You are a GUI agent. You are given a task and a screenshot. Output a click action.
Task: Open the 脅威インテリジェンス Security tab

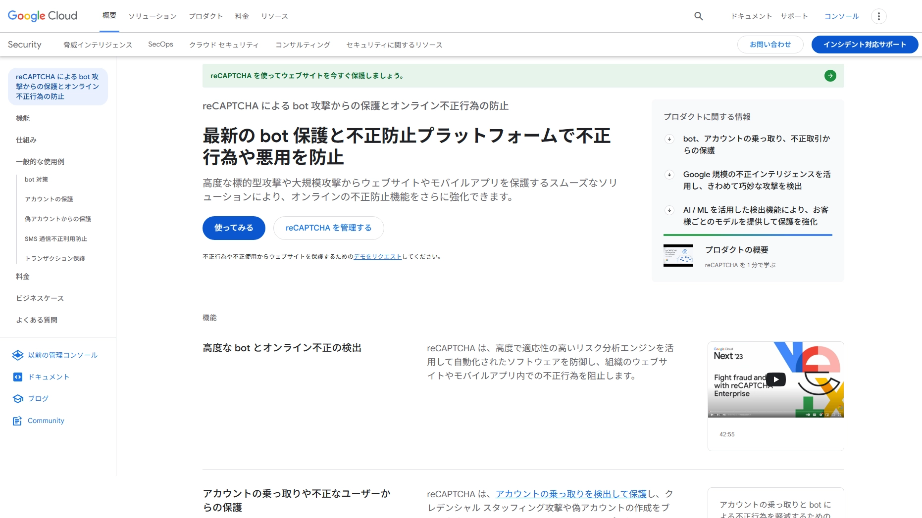point(98,45)
